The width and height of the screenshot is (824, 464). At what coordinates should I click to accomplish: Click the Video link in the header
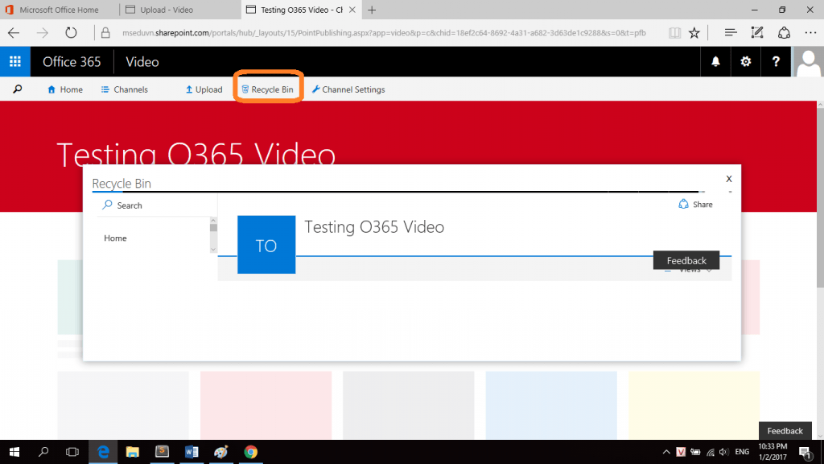tap(142, 61)
